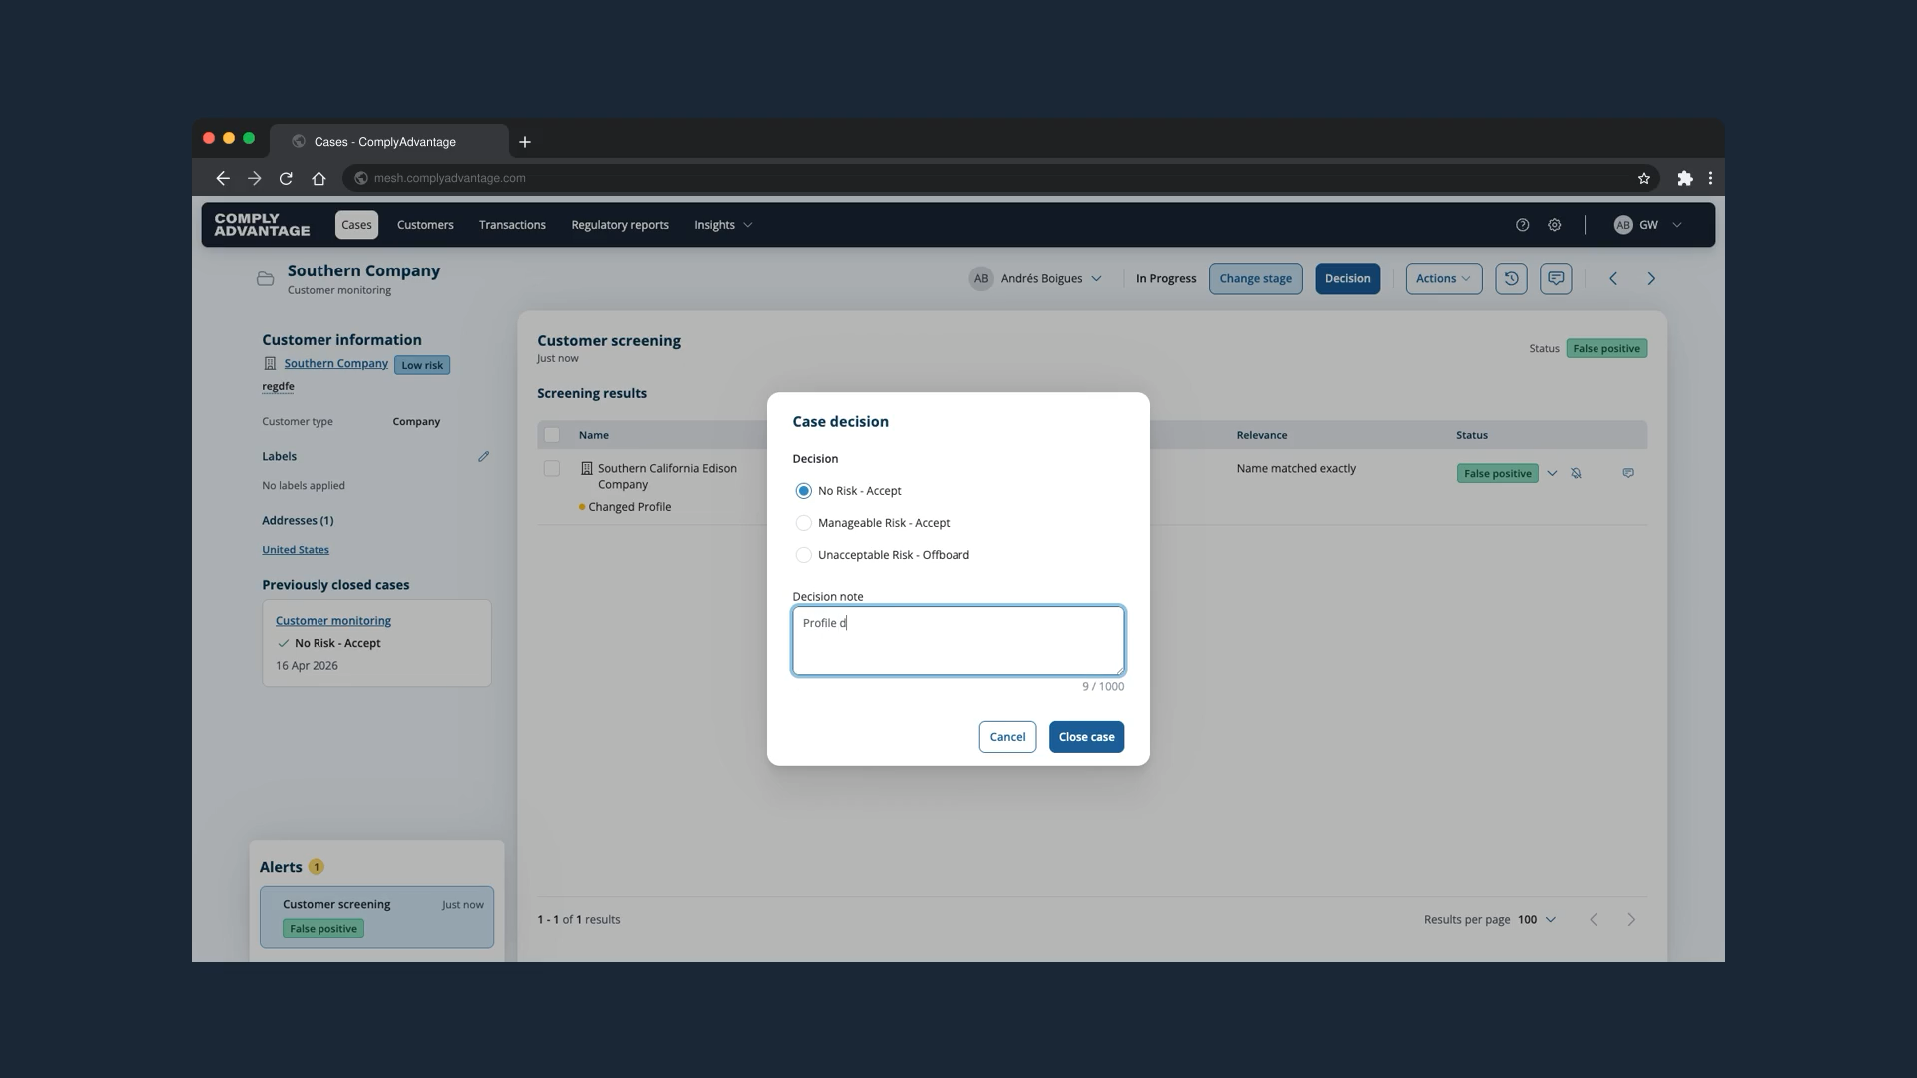Screen dimensions: 1917x1078
Task: Cancel the case decision dialog
Action: pyautogui.click(x=1007, y=737)
